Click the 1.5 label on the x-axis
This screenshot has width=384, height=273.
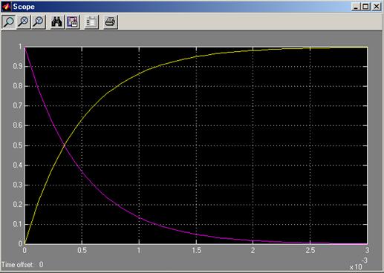tap(196, 251)
